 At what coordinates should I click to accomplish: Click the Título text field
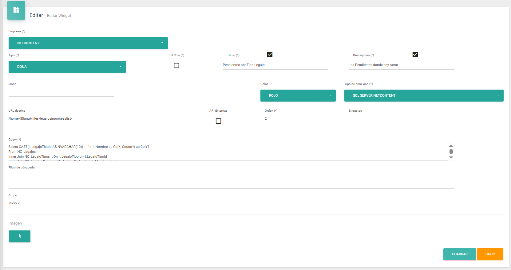275,65
